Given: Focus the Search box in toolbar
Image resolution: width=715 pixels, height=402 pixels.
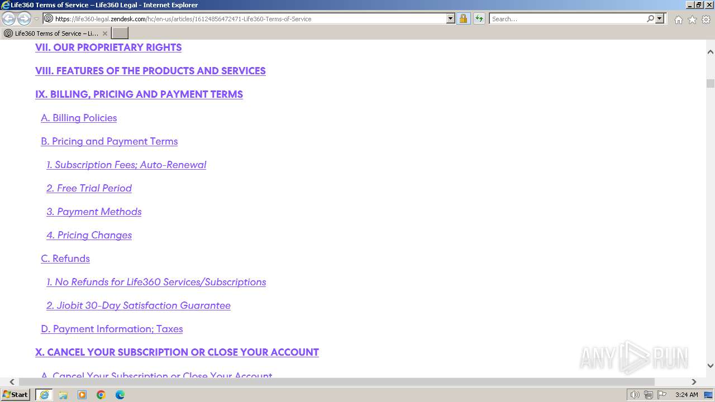Looking at the screenshot, I should (x=568, y=18).
